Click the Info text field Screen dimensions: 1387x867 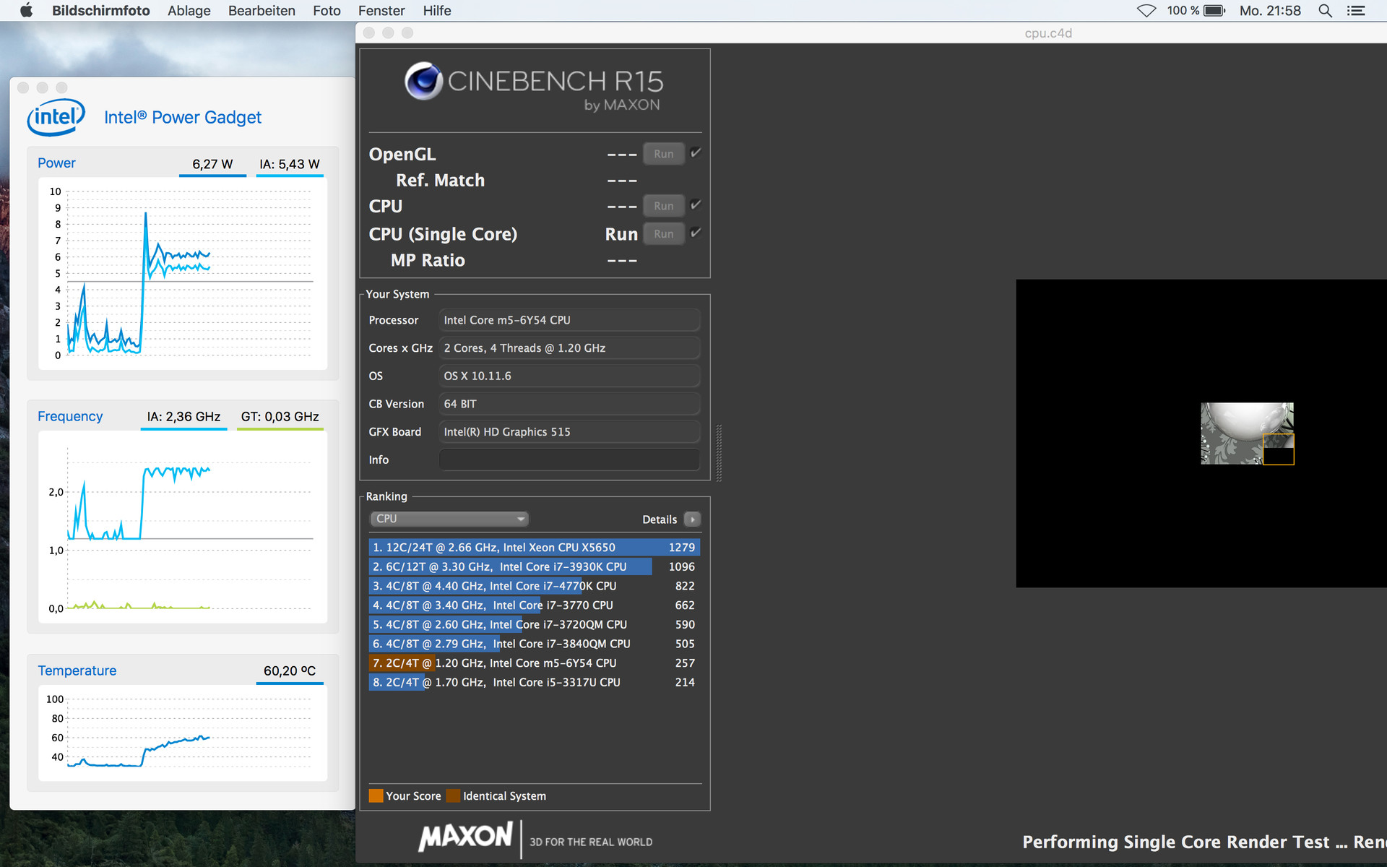coord(569,460)
